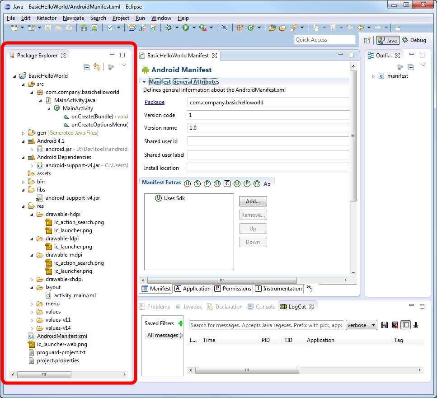
Task: Expand the drawable-xhdpi folder
Action: point(32,279)
